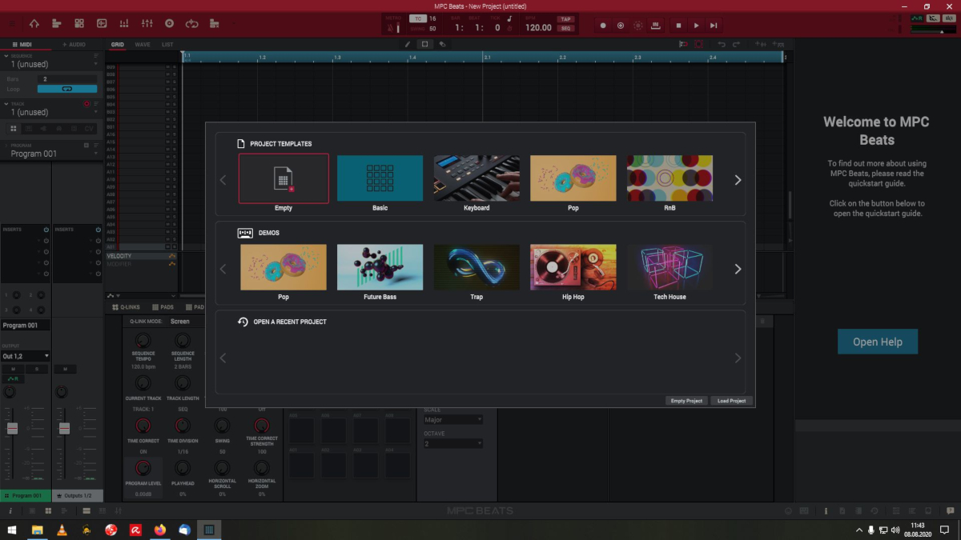
Task: Open the PADS tab
Action: pos(163,307)
